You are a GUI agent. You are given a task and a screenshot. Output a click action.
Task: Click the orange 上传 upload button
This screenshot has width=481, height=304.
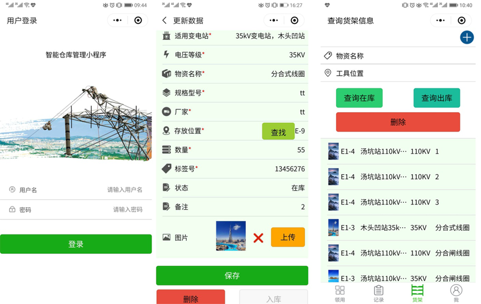288,237
